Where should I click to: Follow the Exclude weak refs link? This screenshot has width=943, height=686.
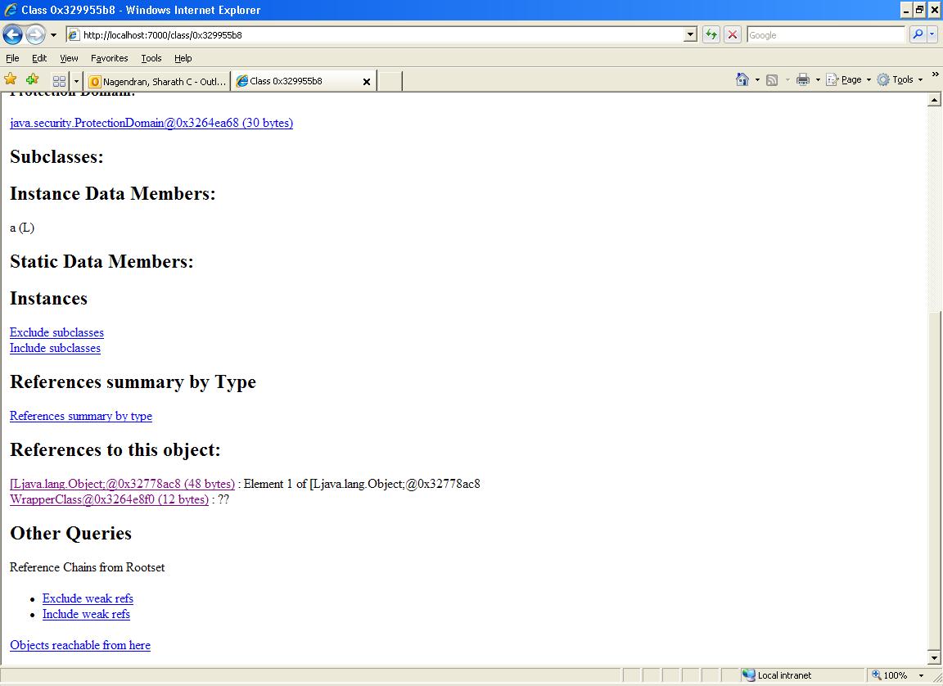(88, 599)
